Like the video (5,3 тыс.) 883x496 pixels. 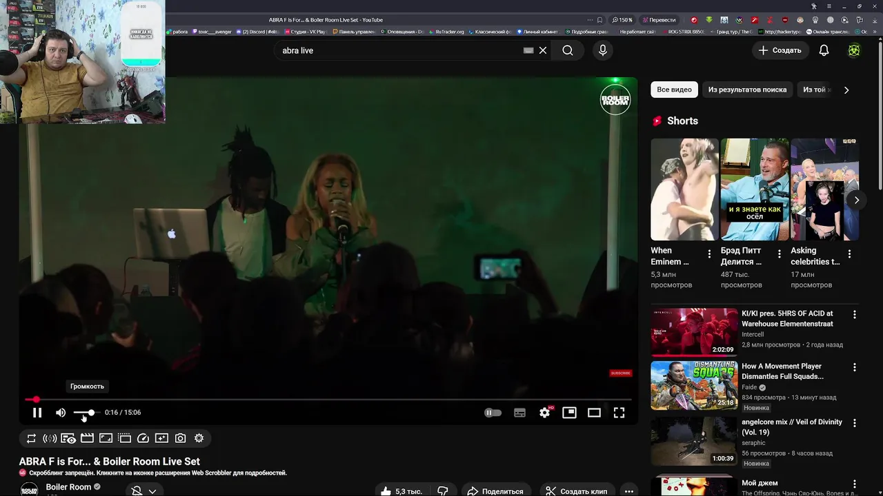pyautogui.click(x=401, y=491)
